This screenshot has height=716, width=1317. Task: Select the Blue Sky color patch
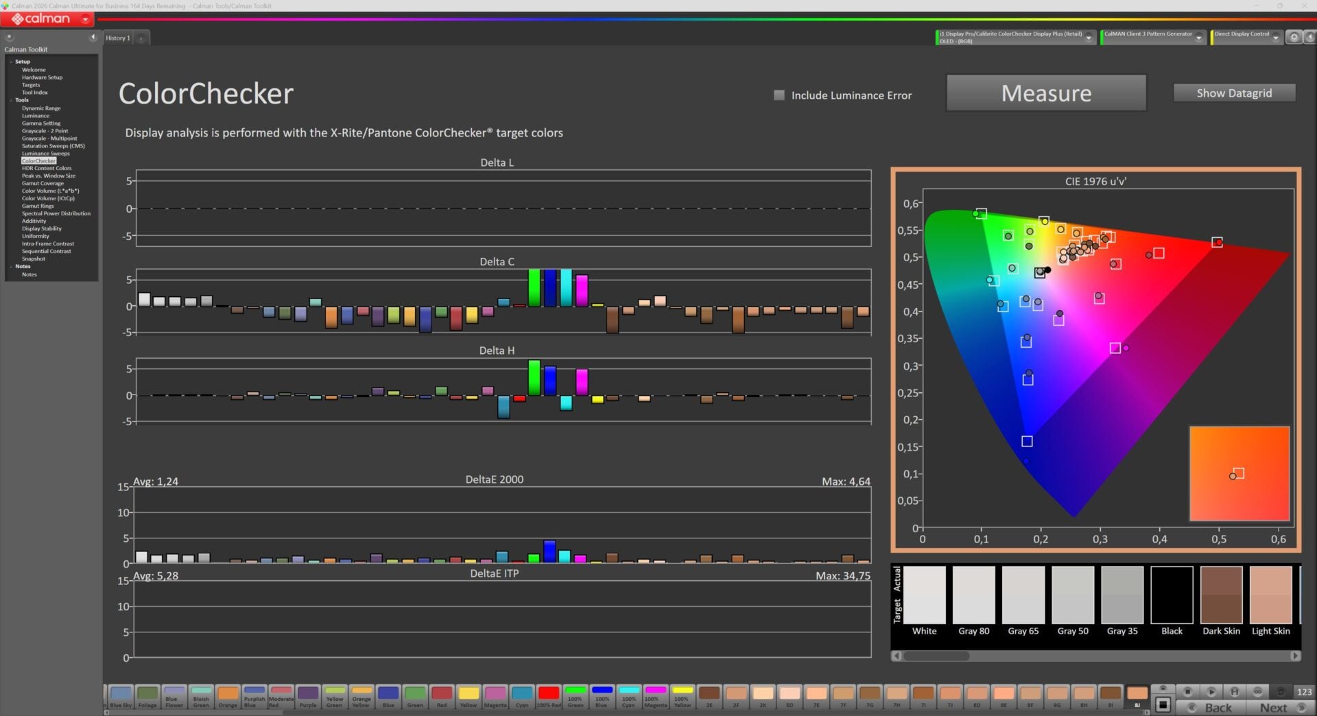coord(121,697)
